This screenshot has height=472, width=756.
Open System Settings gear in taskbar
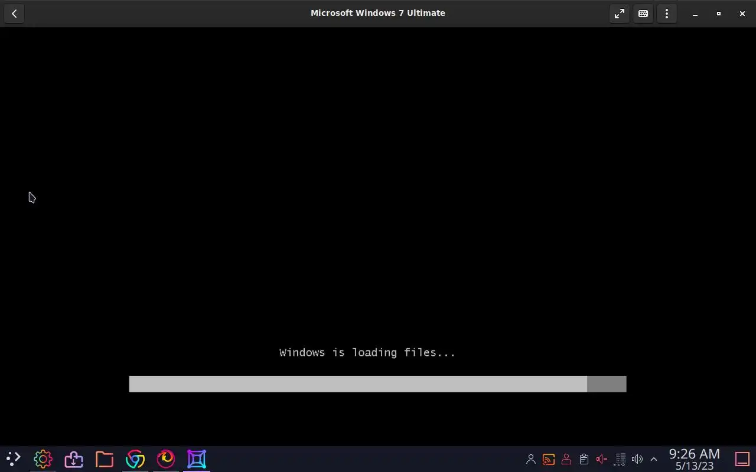click(x=43, y=459)
